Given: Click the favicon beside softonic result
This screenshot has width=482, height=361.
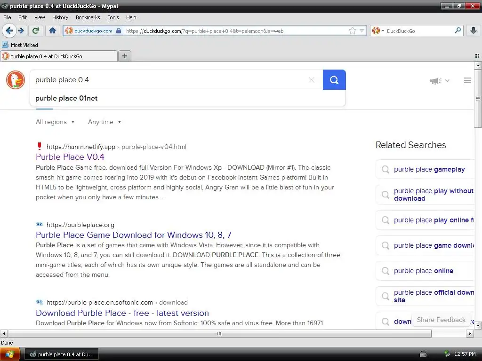Looking at the screenshot, I should pyautogui.click(x=40, y=302).
